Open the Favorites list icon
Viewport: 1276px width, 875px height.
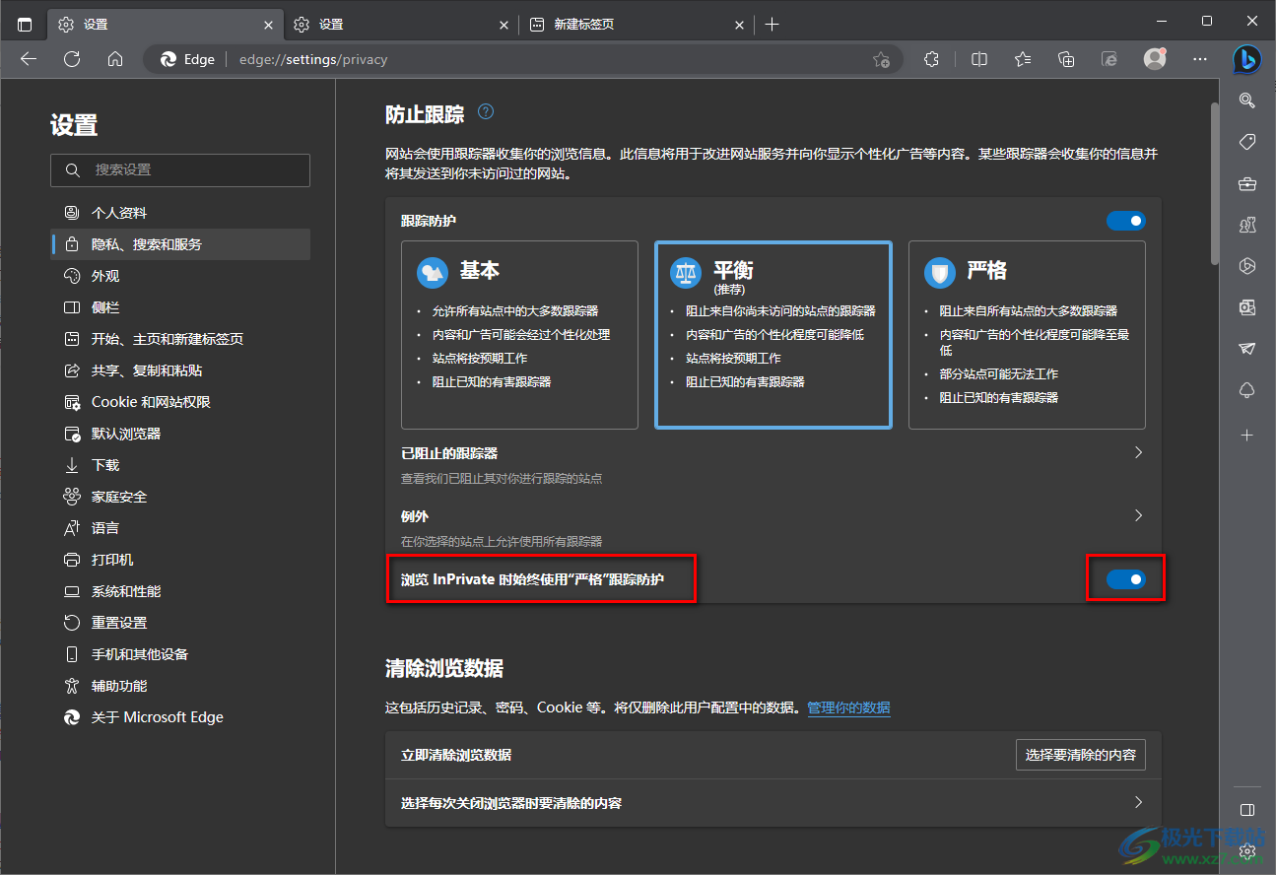(x=1023, y=59)
